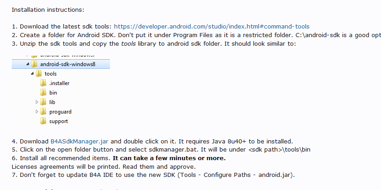The height and width of the screenshot is (190, 381).
Task: Collapse the tools folder node
Action: click(32, 73)
